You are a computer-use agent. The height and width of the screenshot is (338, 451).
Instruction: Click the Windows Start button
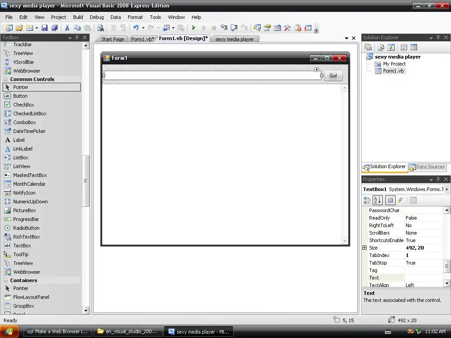coord(9,331)
